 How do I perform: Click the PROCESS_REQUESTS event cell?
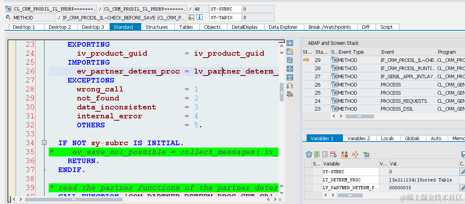(x=409, y=101)
